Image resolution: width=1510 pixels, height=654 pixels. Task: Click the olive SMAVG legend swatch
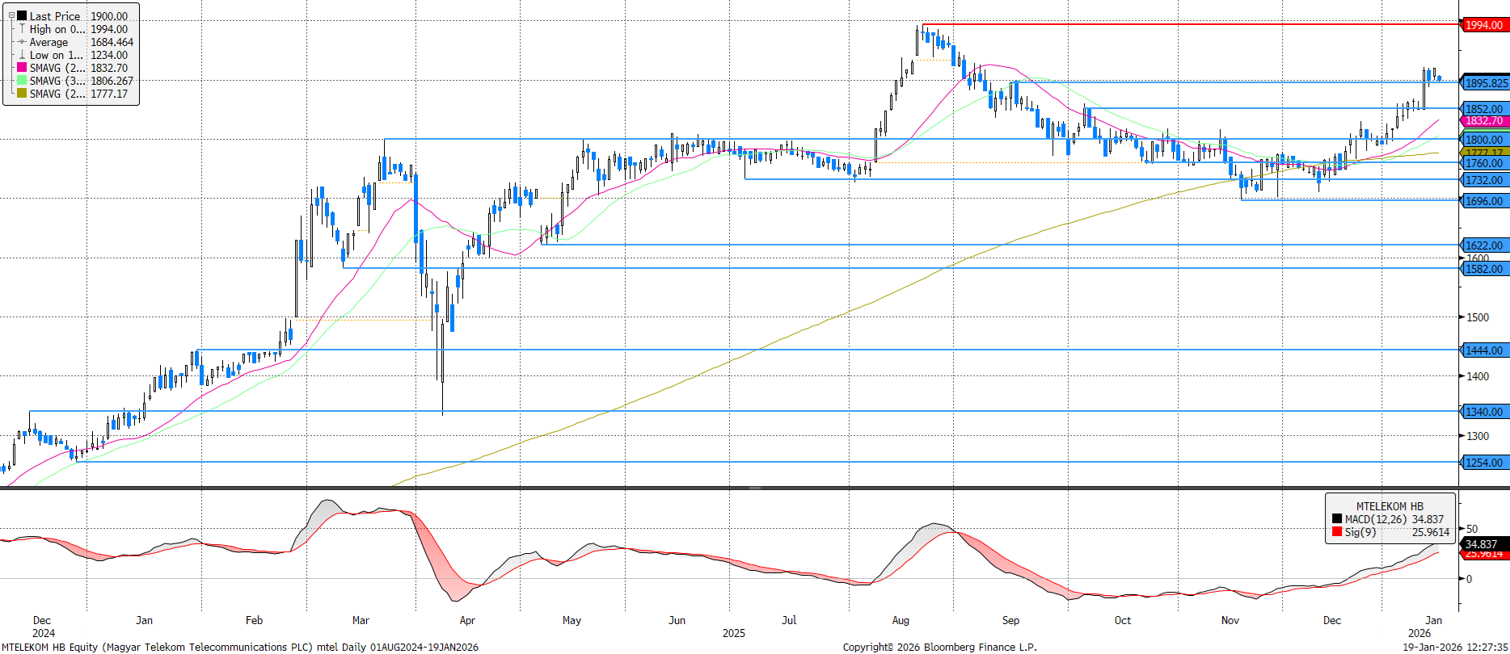22,94
